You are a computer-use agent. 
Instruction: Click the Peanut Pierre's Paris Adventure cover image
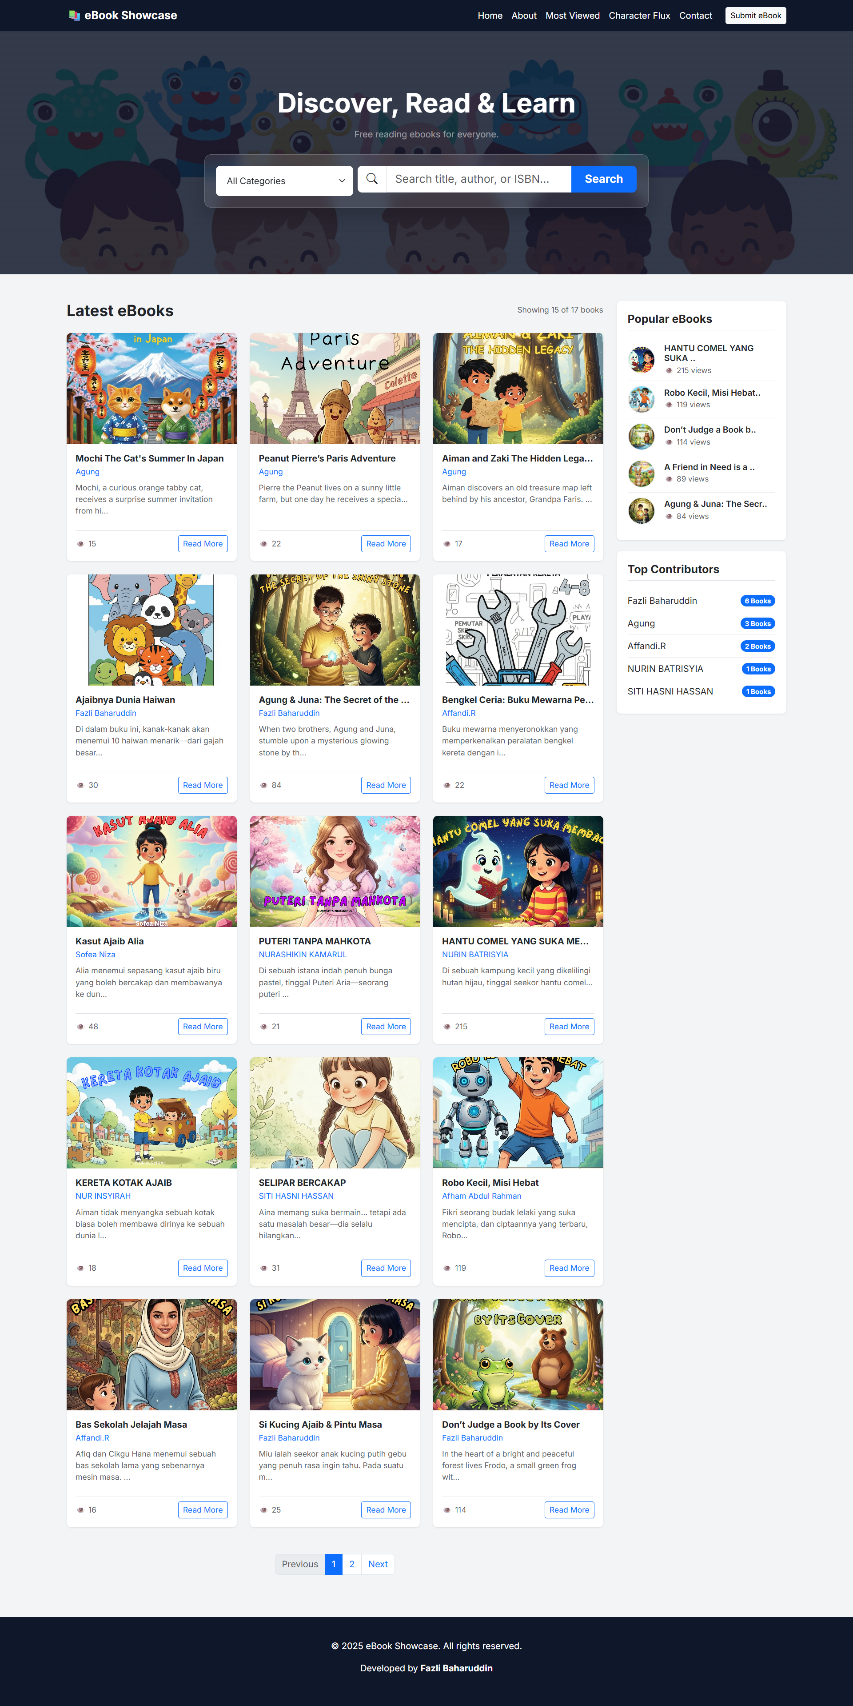point(334,387)
